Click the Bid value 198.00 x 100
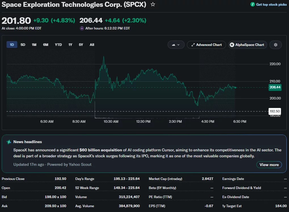The width and height of the screenshot is (289, 212). pos(56,197)
